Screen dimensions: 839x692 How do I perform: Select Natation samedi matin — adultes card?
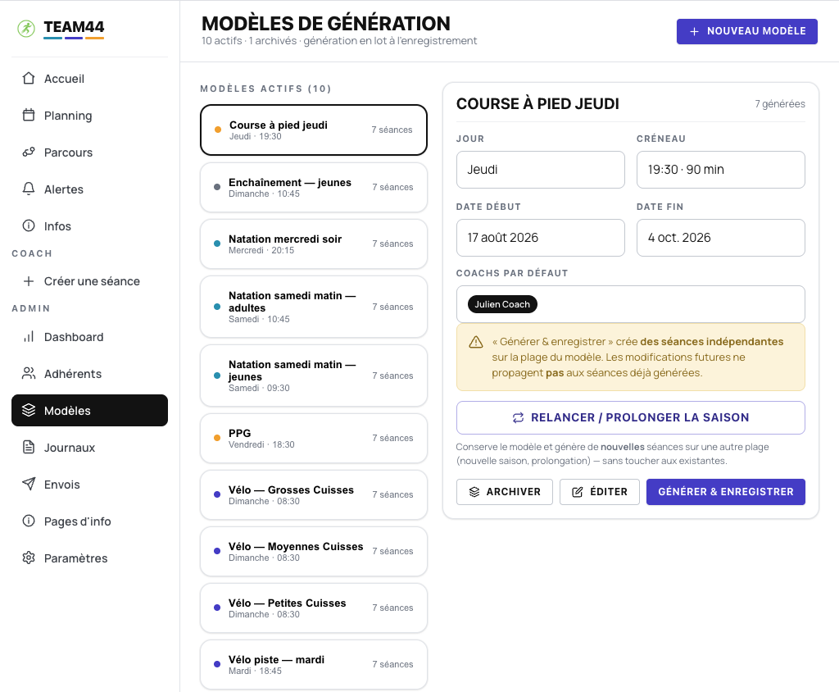tap(314, 307)
